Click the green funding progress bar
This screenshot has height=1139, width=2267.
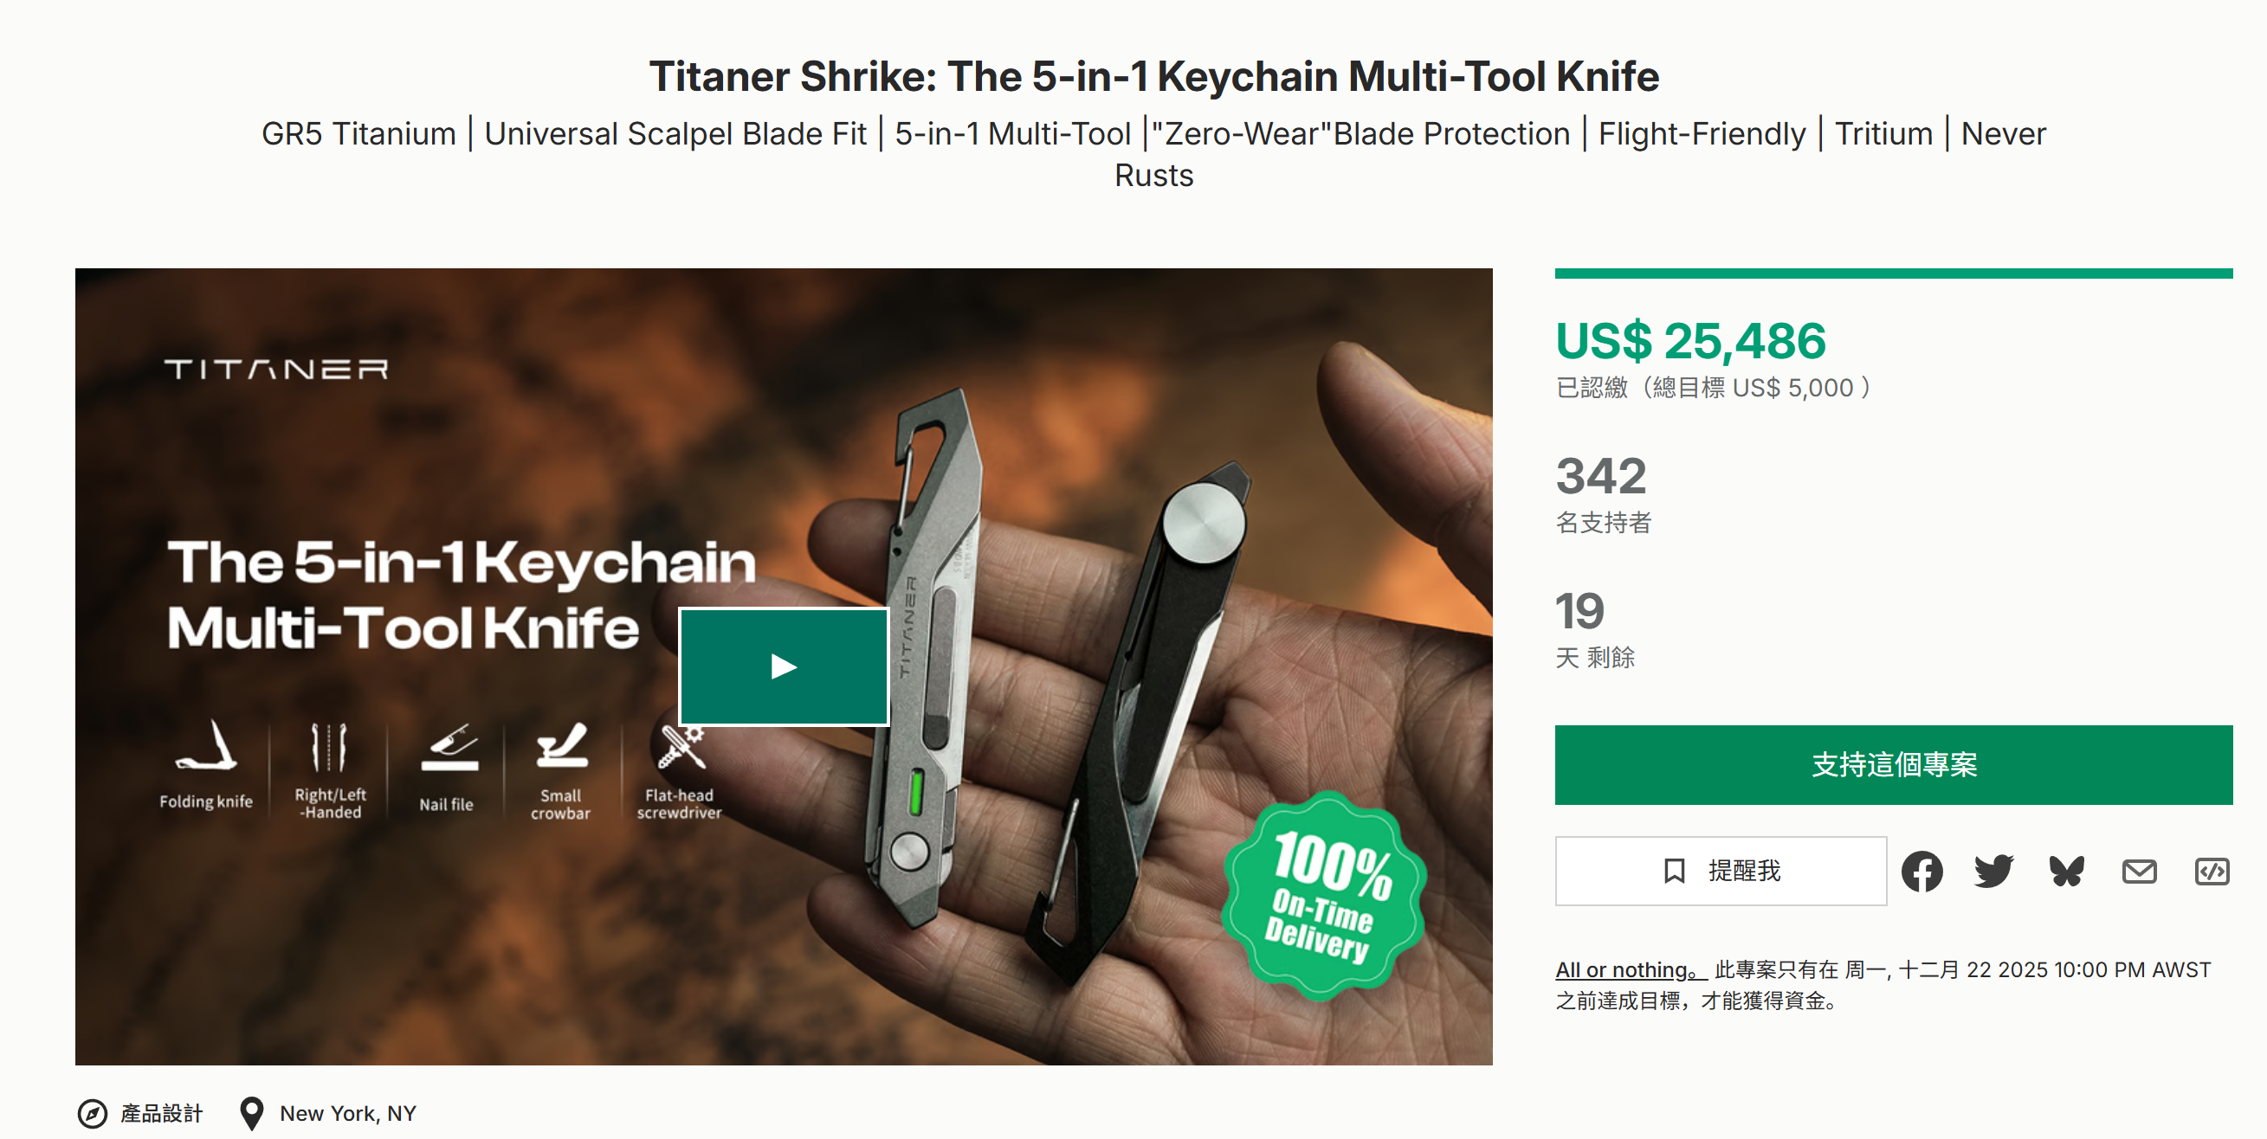[x=1893, y=273]
